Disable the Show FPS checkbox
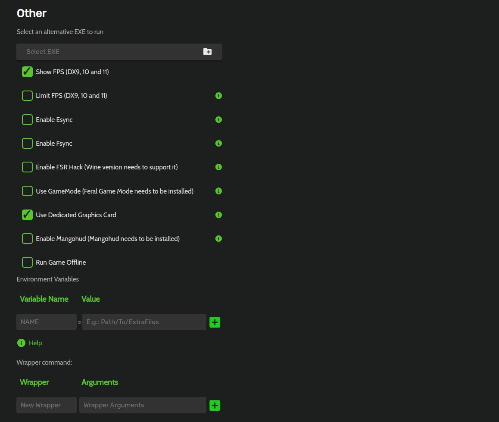 tap(27, 72)
